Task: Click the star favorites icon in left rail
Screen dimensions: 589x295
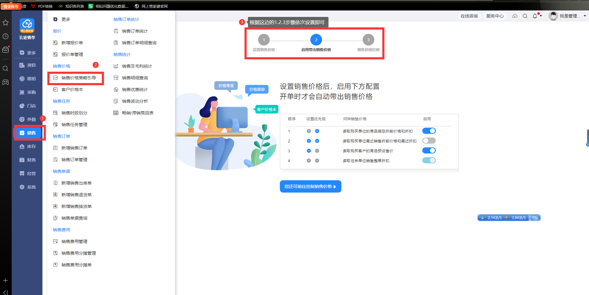Action: [6, 22]
